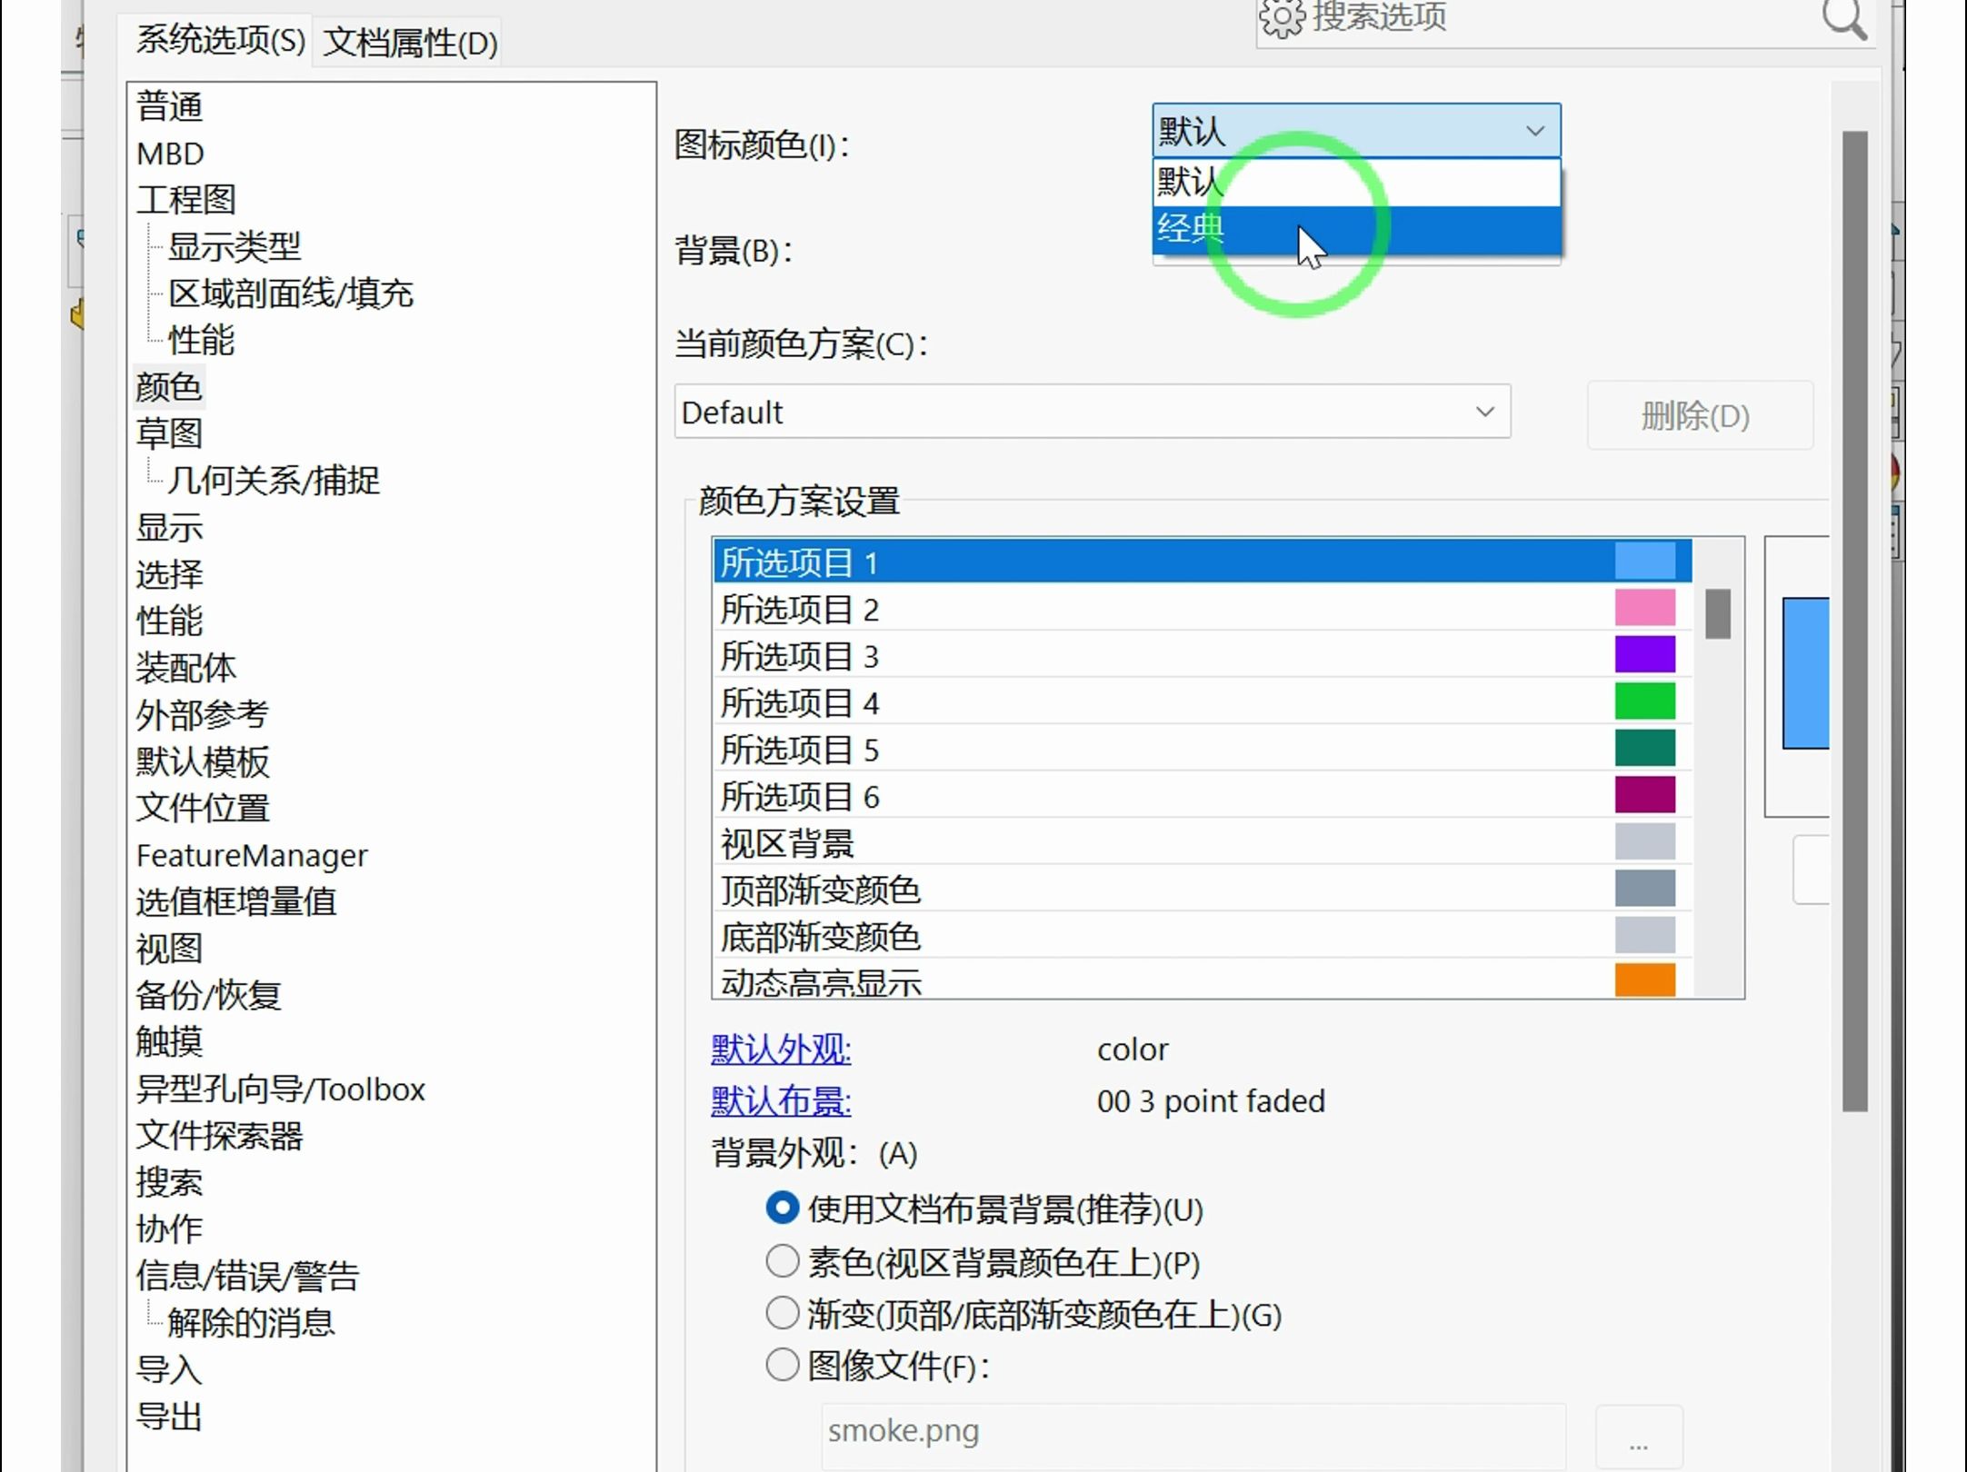The width and height of the screenshot is (1967, 1472).
Task: Select 文件探索器 in the options tree
Action: click(219, 1136)
